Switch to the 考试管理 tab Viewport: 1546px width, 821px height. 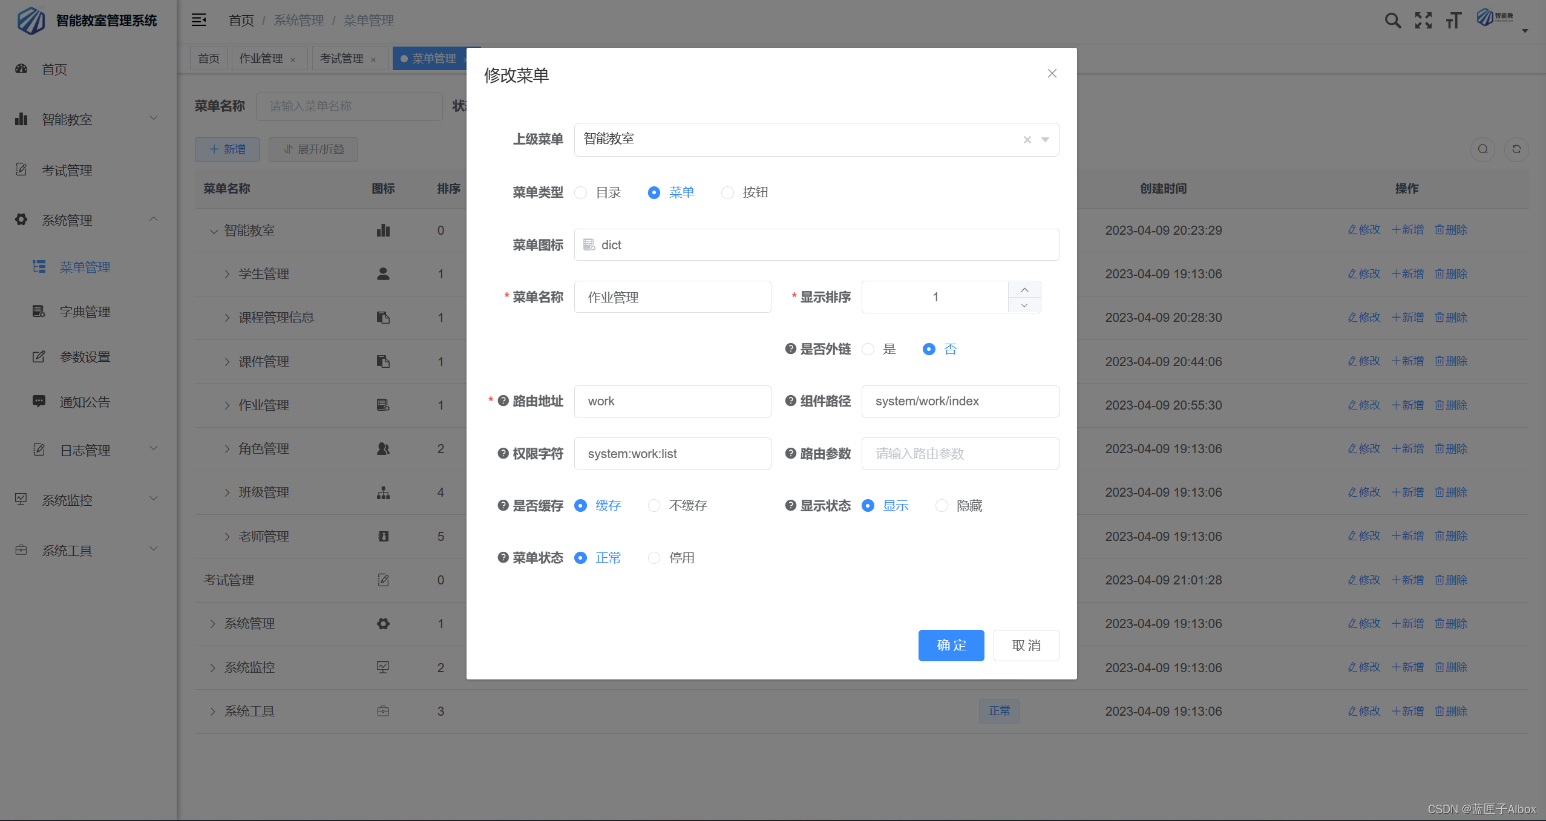pyautogui.click(x=342, y=58)
